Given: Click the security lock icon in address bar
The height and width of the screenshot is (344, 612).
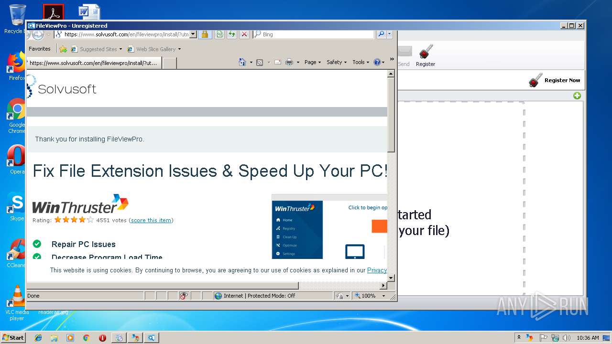Looking at the screenshot, I should coord(205,34).
